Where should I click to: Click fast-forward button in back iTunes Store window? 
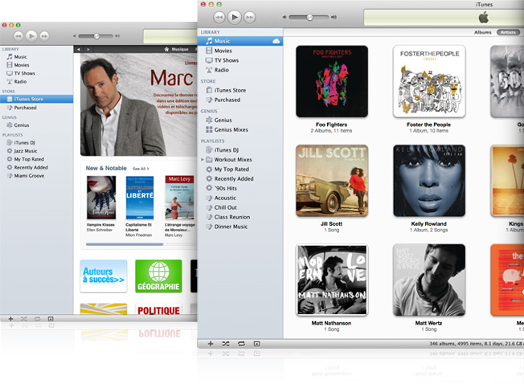coord(44,35)
